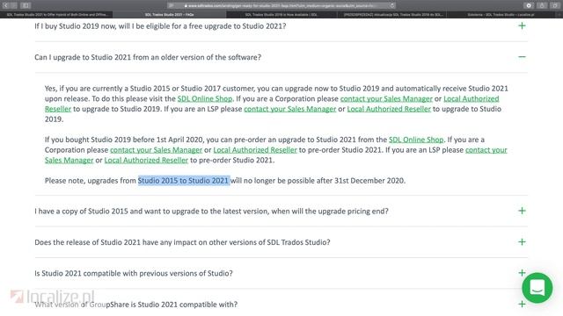
Task: Toggle the browser sidebar
Action: click(26, 5)
